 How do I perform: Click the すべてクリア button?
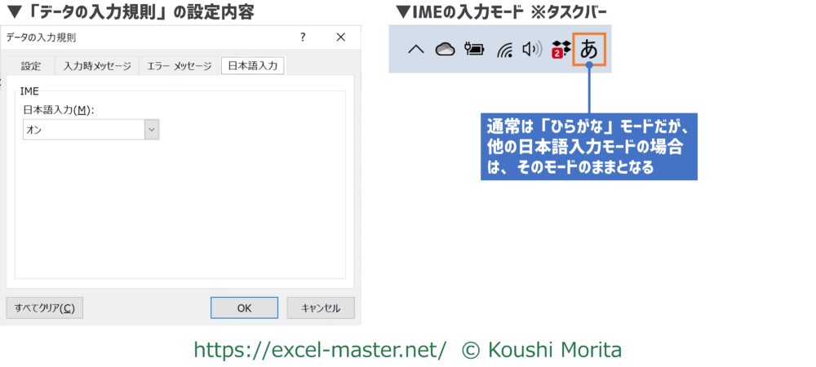(44, 308)
